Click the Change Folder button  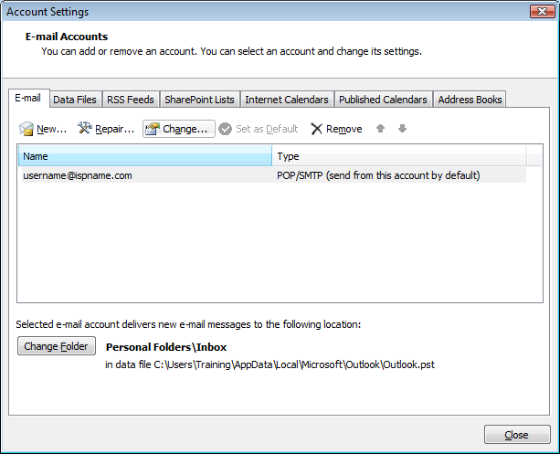[57, 347]
